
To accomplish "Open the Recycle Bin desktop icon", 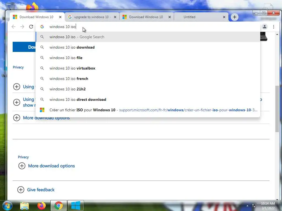I will click(x=10, y=6).
